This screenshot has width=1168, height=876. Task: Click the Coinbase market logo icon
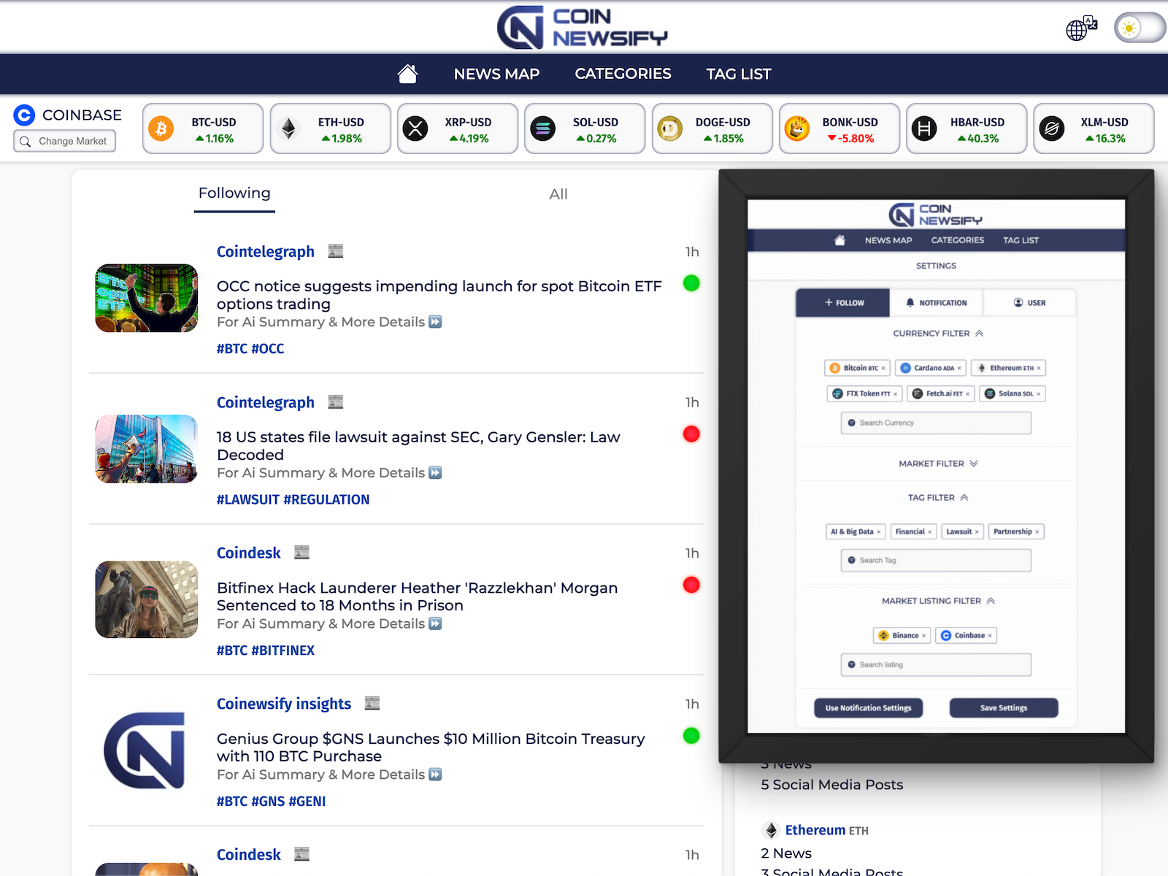click(24, 115)
